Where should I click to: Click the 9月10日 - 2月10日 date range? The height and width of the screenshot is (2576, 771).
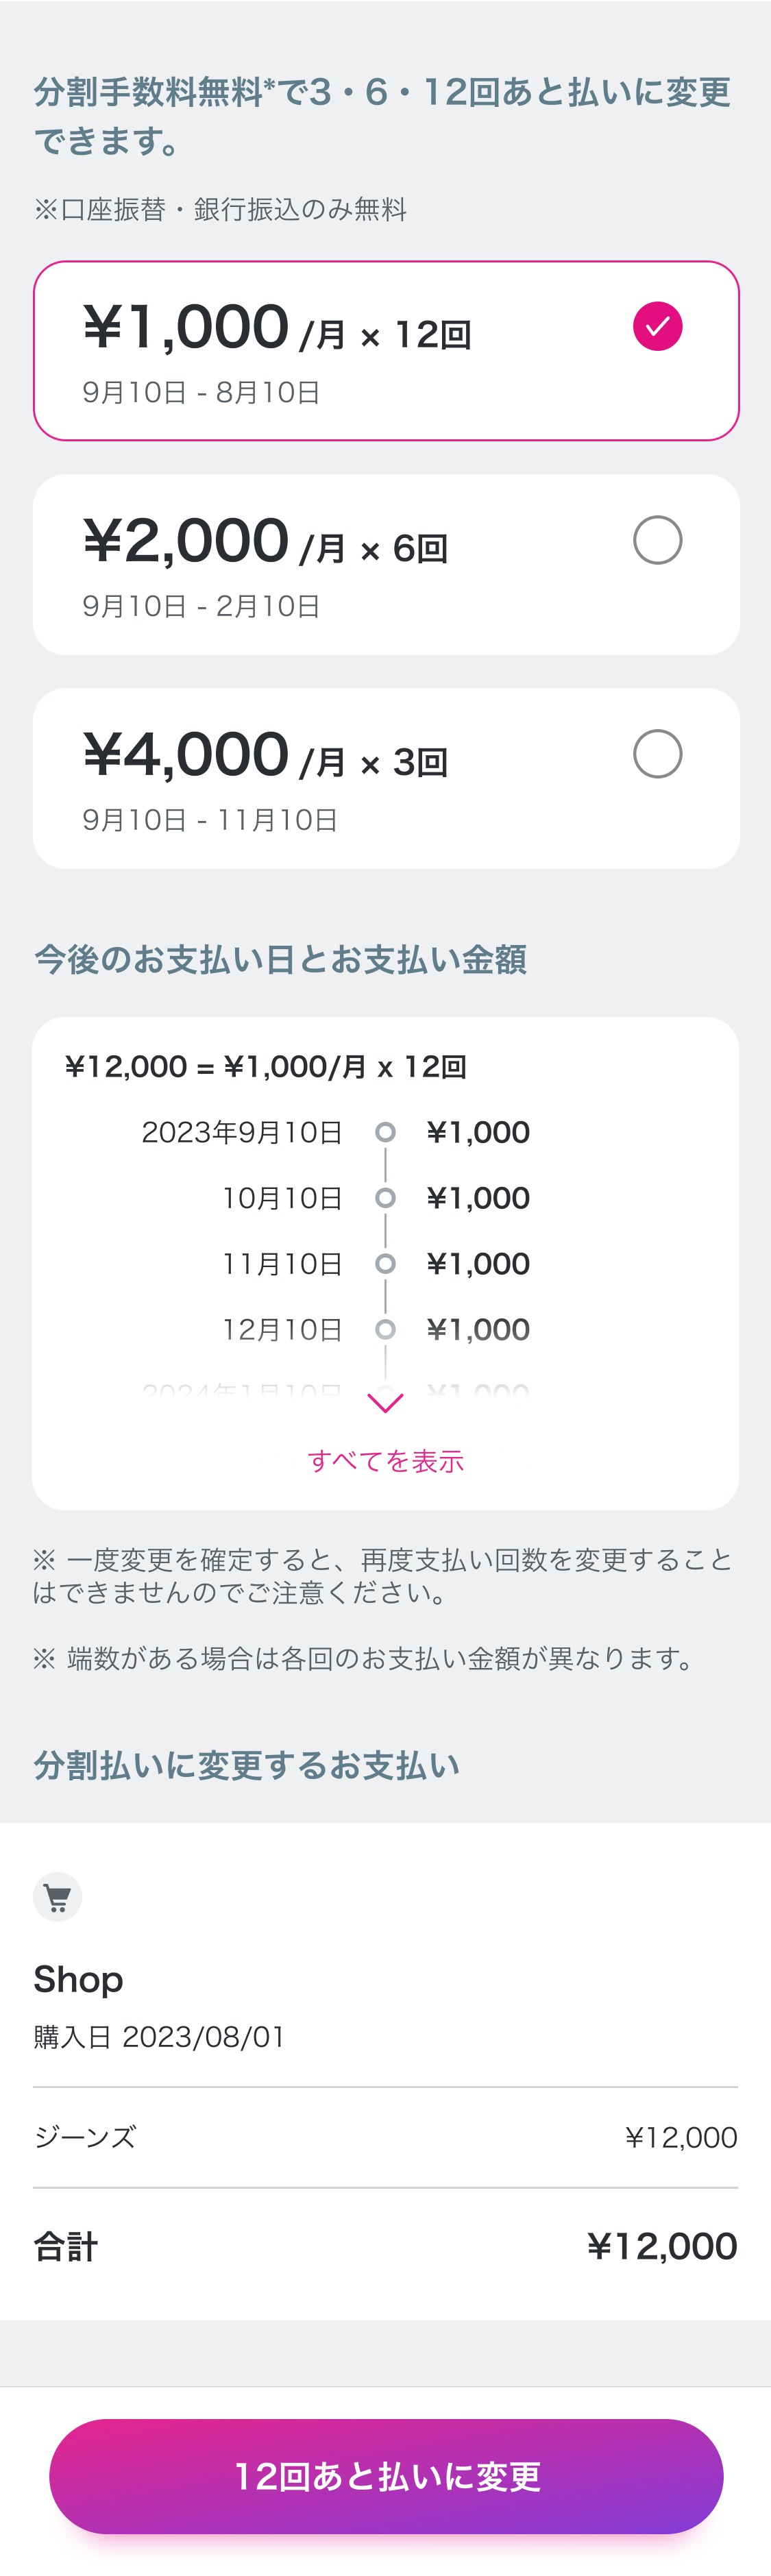[201, 606]
